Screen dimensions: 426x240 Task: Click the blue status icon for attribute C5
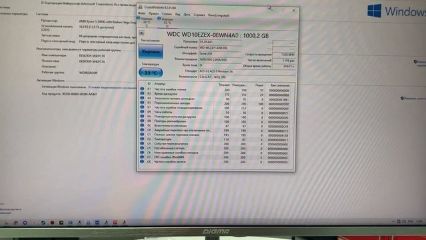142,148
